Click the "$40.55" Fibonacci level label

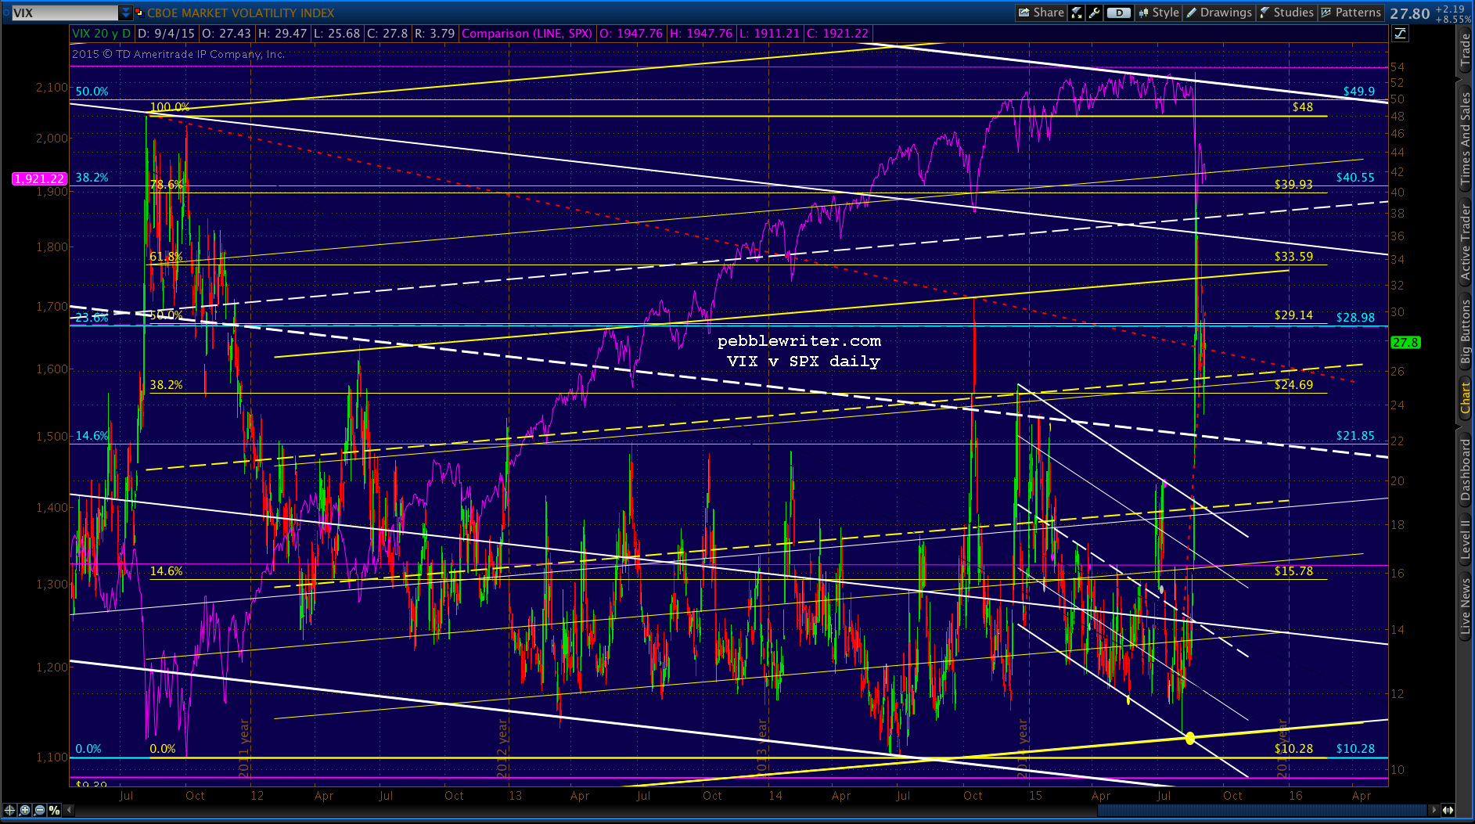tap(1355, 178)
